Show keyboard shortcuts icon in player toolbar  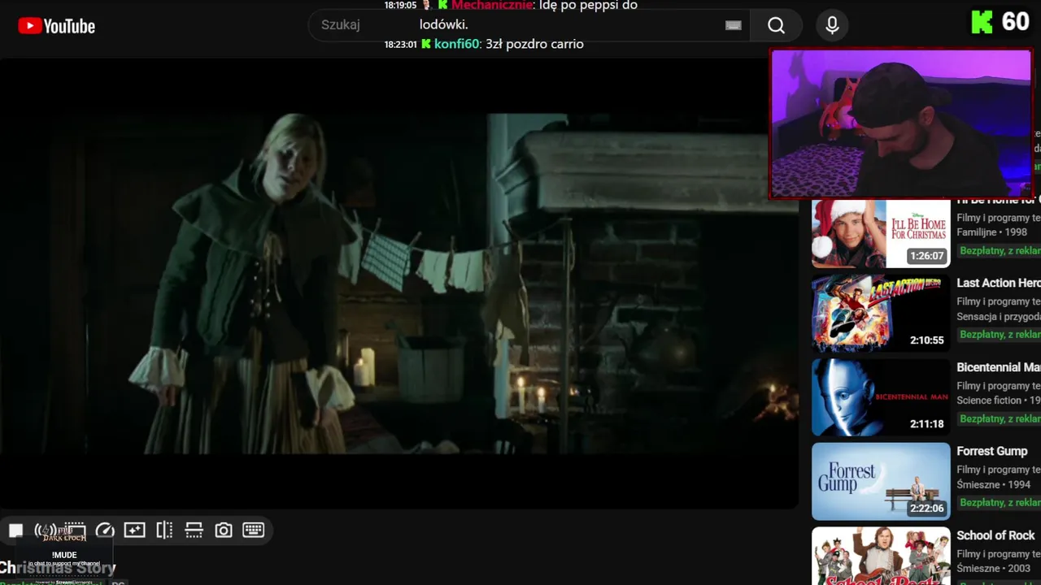click(x=253, y=531)
